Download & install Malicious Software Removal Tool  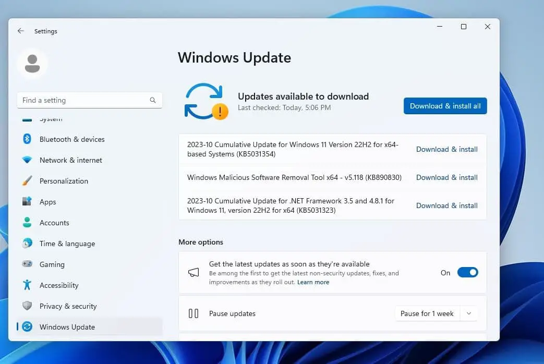[446, 177]
